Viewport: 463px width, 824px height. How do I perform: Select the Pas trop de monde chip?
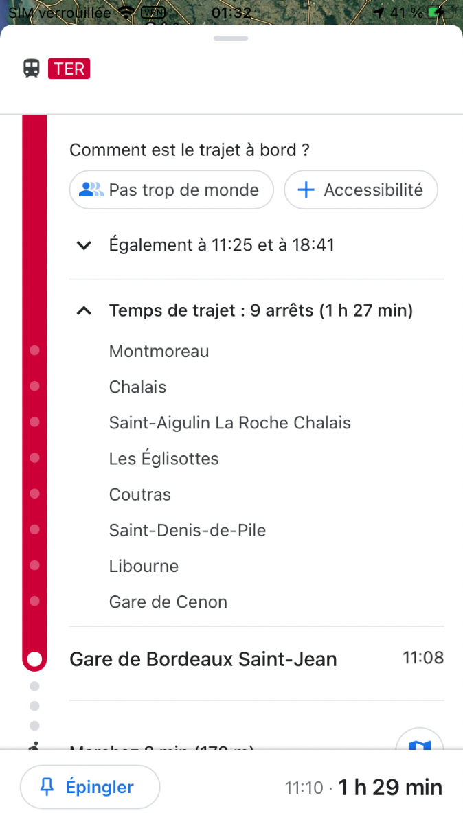[172, 190]
